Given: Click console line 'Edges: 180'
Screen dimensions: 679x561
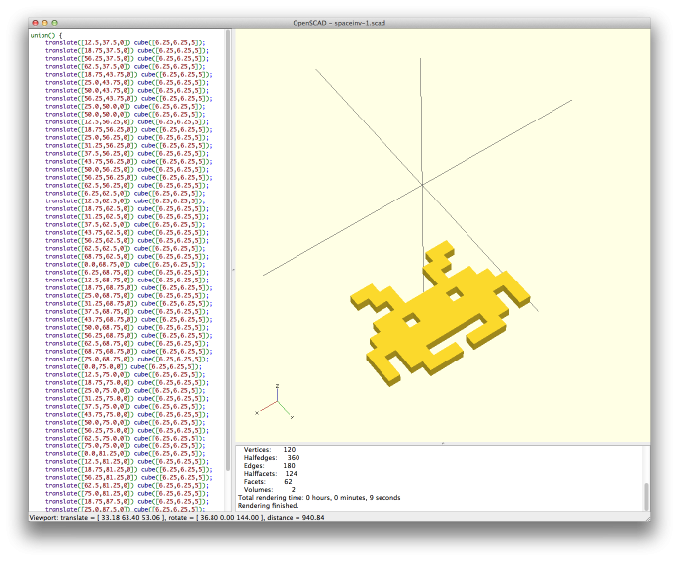Looking at the screenshot, I should 270,466.
